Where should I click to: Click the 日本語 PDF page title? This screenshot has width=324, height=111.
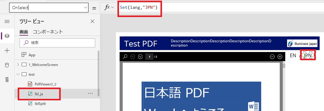(177, 93)
